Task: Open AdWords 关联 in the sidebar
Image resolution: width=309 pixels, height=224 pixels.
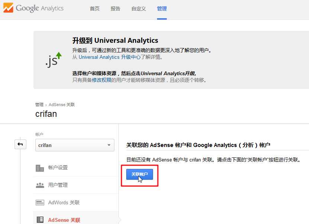Action: click(64, 202)
